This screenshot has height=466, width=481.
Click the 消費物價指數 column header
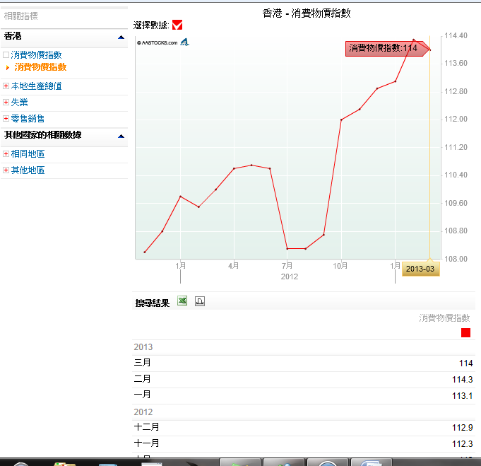[444, 318]
